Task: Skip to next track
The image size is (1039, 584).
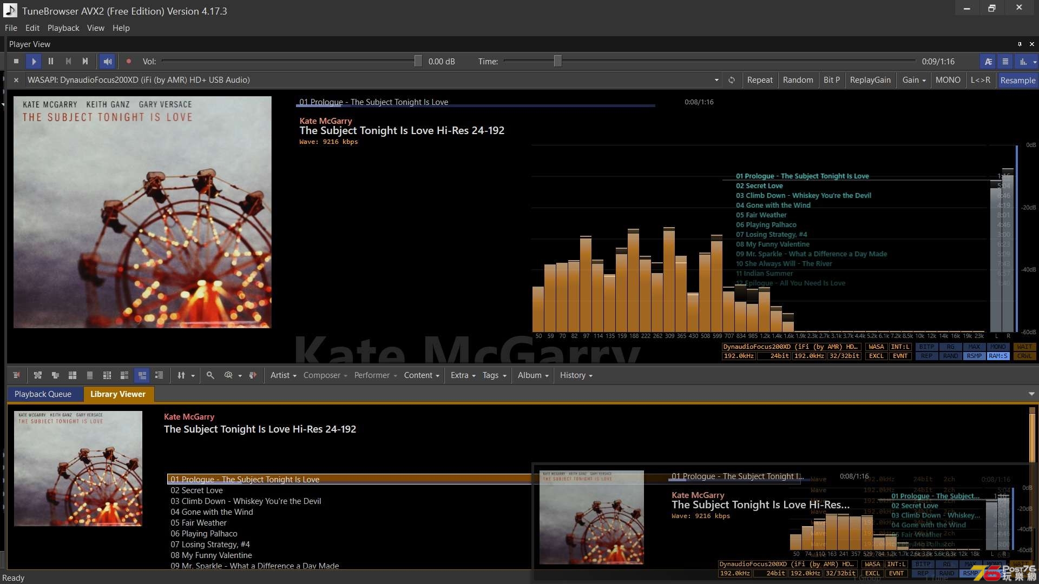Action: point(85,62)
